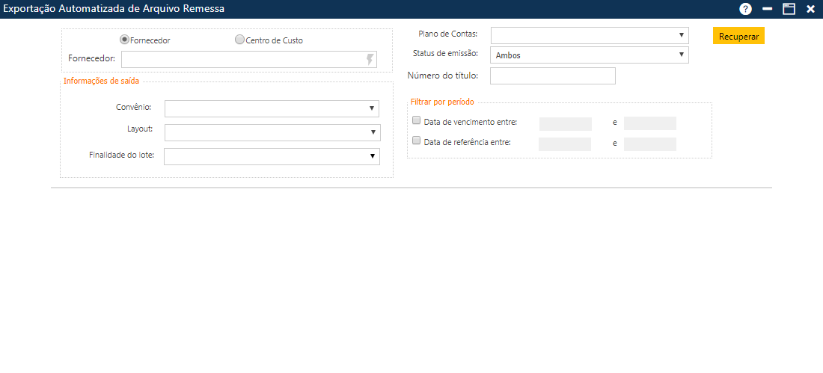Viewport: 823px width, 373px height.
Task: Click the Informações de saída section title
Action: point(101,81)
